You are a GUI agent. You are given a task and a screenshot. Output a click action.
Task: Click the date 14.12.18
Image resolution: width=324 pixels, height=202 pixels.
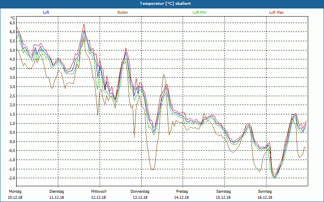click(x=181, y=198)
